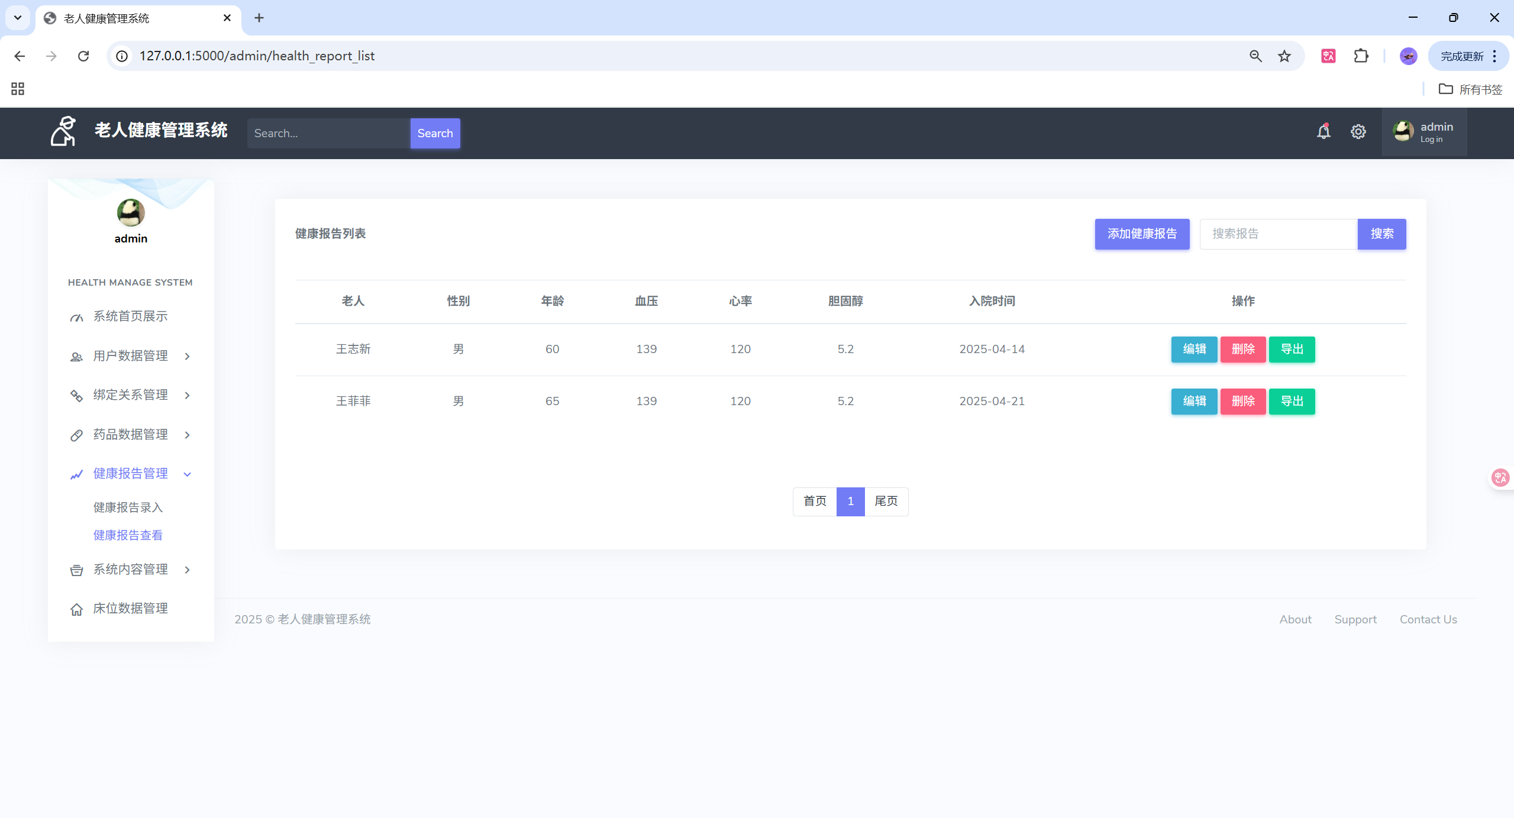Click the floating translate icon at right edge

[1500, 477]
